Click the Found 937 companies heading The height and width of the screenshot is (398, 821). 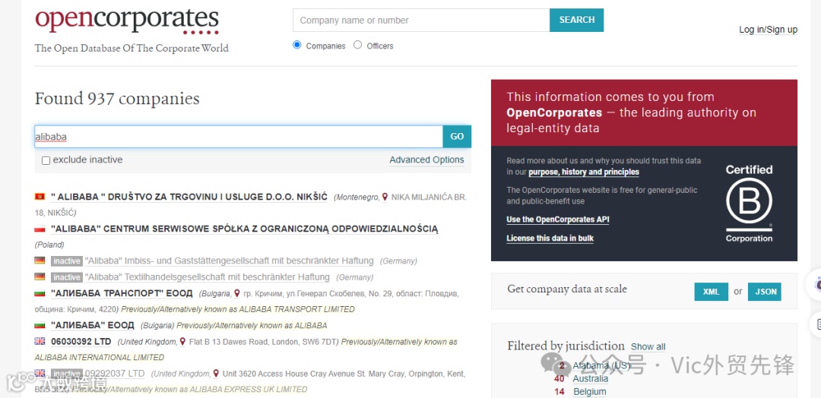click(117, 98)
